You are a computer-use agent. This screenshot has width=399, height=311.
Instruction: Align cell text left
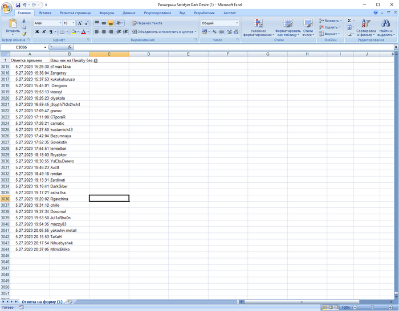[97, 31]
